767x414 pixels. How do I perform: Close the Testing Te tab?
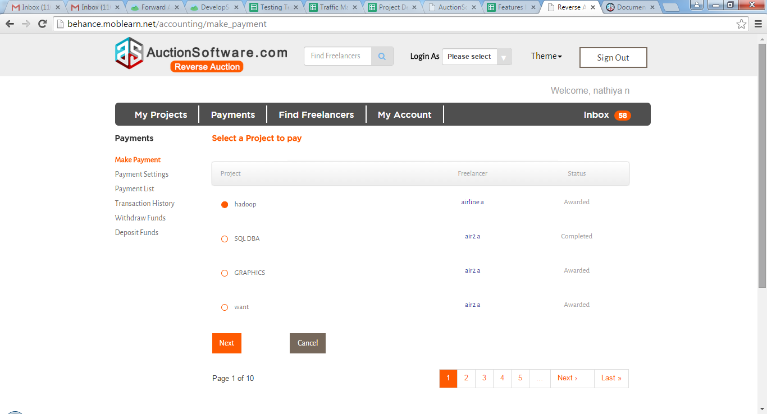pos(295,7)
